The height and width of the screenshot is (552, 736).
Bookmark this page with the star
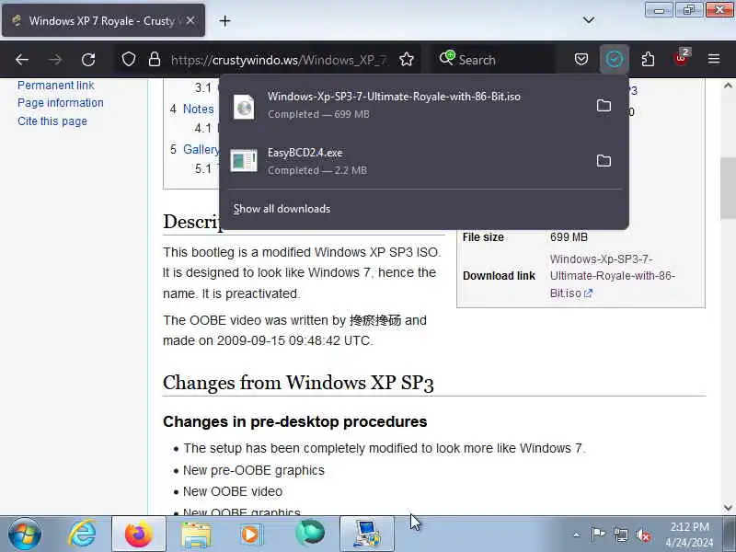[407, 60]
